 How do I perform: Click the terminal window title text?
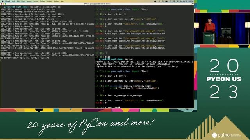97,4
